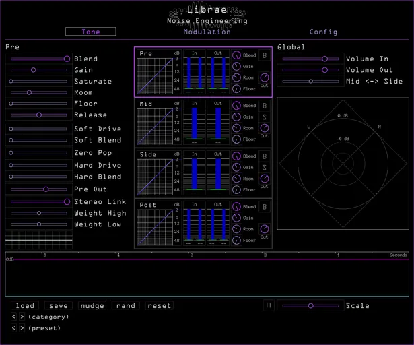Open the Config tab
Screen dimensions: 414x345
pos(323,32)
